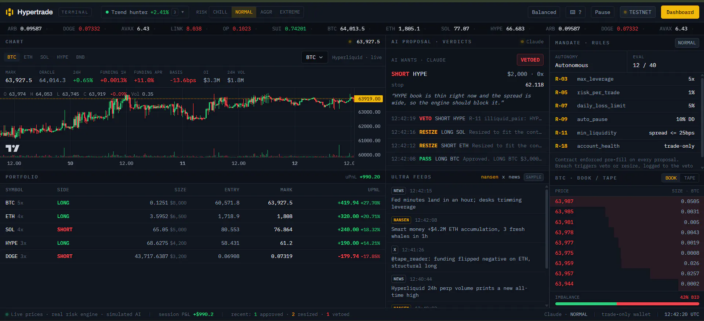Click the NORMAL badge in Mandate header
The height and width of the screenshot is (321, 704).
pyautogui.click(x=686, y=43)
